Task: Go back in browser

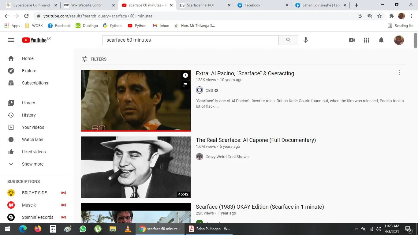Action: point(7,16)
